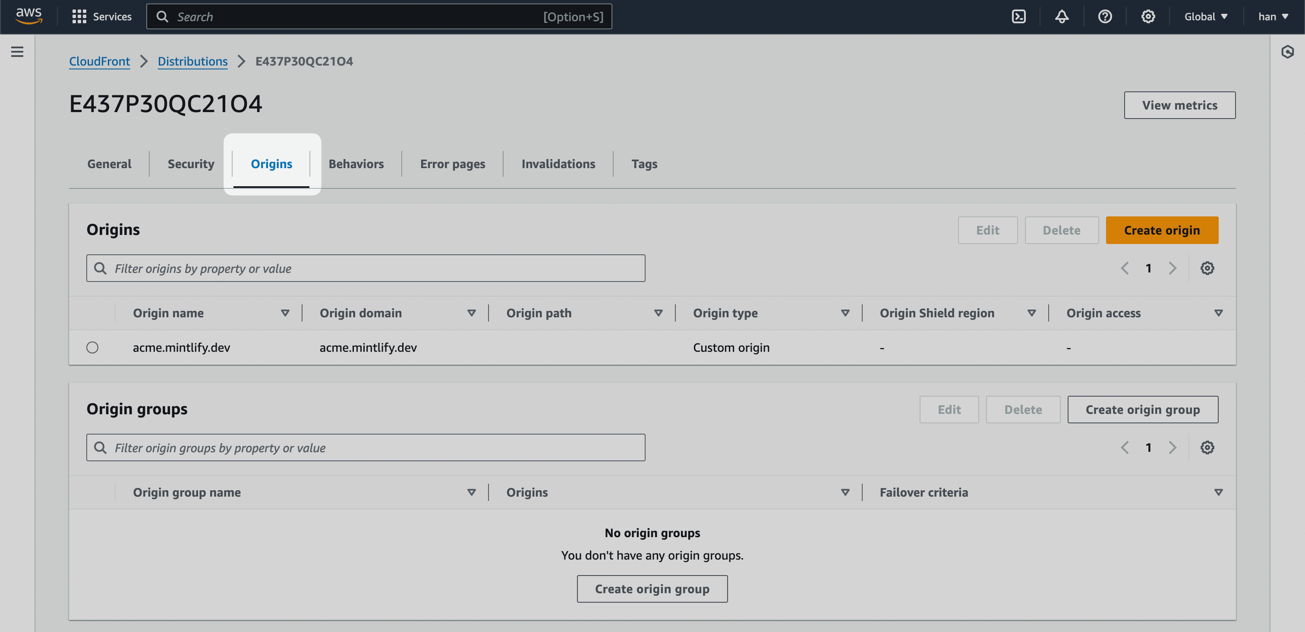Viewport: 1305px width, 632px height.
Task: Switch to the Error pages tab
Action: [x=452, y=164]
